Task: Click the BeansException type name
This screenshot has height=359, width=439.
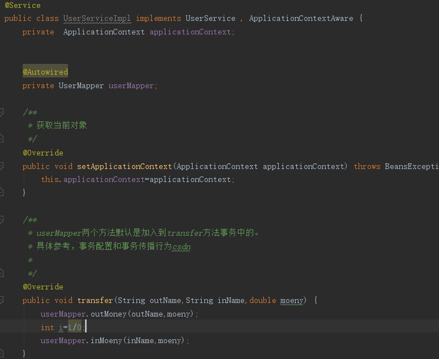Action: click(x=412, y=167)
